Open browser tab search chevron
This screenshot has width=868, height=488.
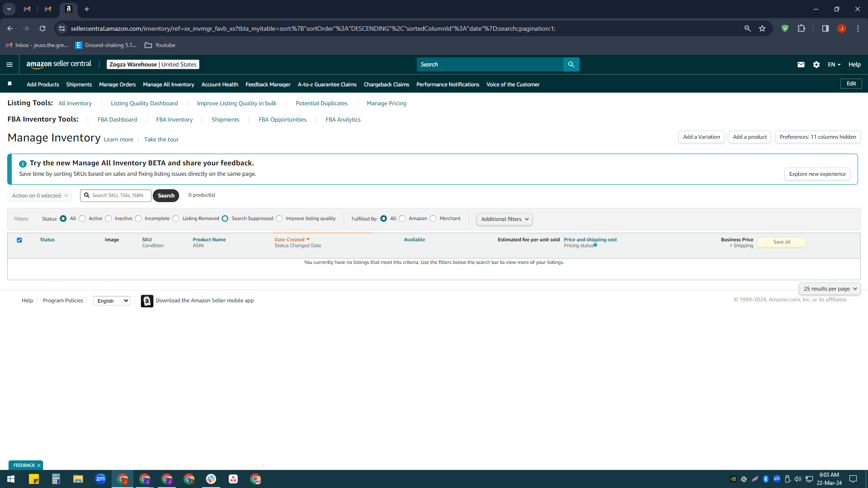[x=9, y=9]
